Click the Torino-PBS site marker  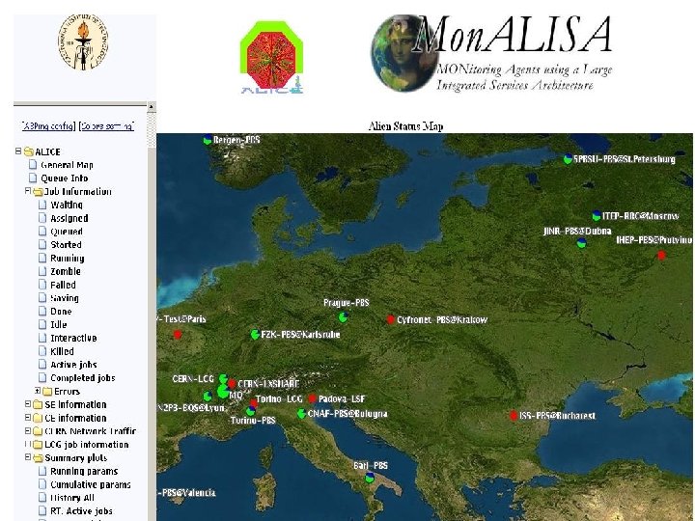click(x=250, y=411)
